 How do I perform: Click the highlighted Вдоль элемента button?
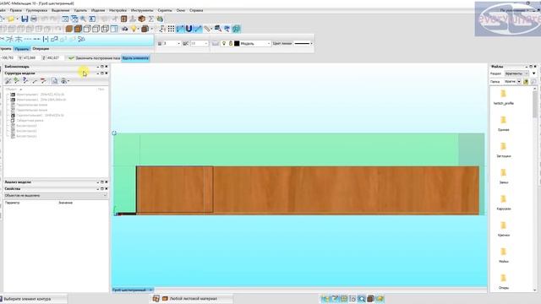(135, 58)
